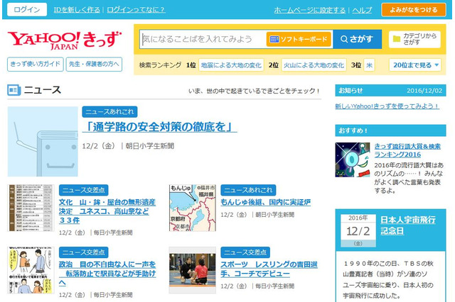Open article 政治 目の不自由な人に一声を

[107, 273]
